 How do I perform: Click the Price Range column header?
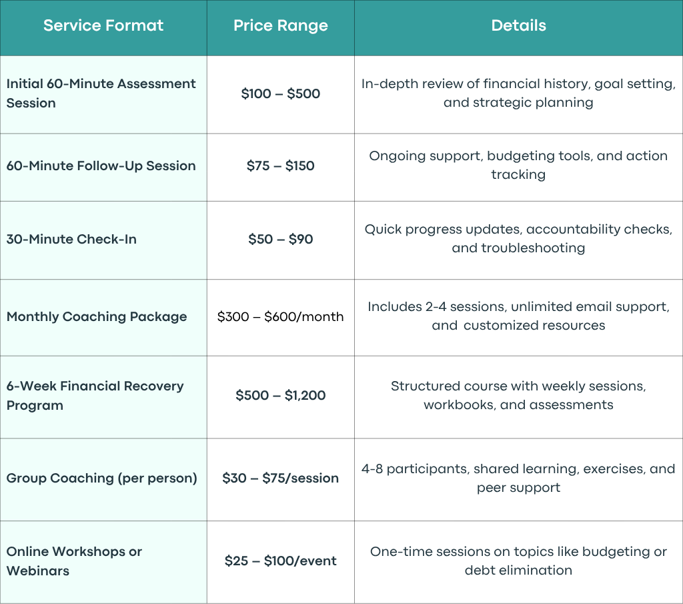(x=281, y=26)
